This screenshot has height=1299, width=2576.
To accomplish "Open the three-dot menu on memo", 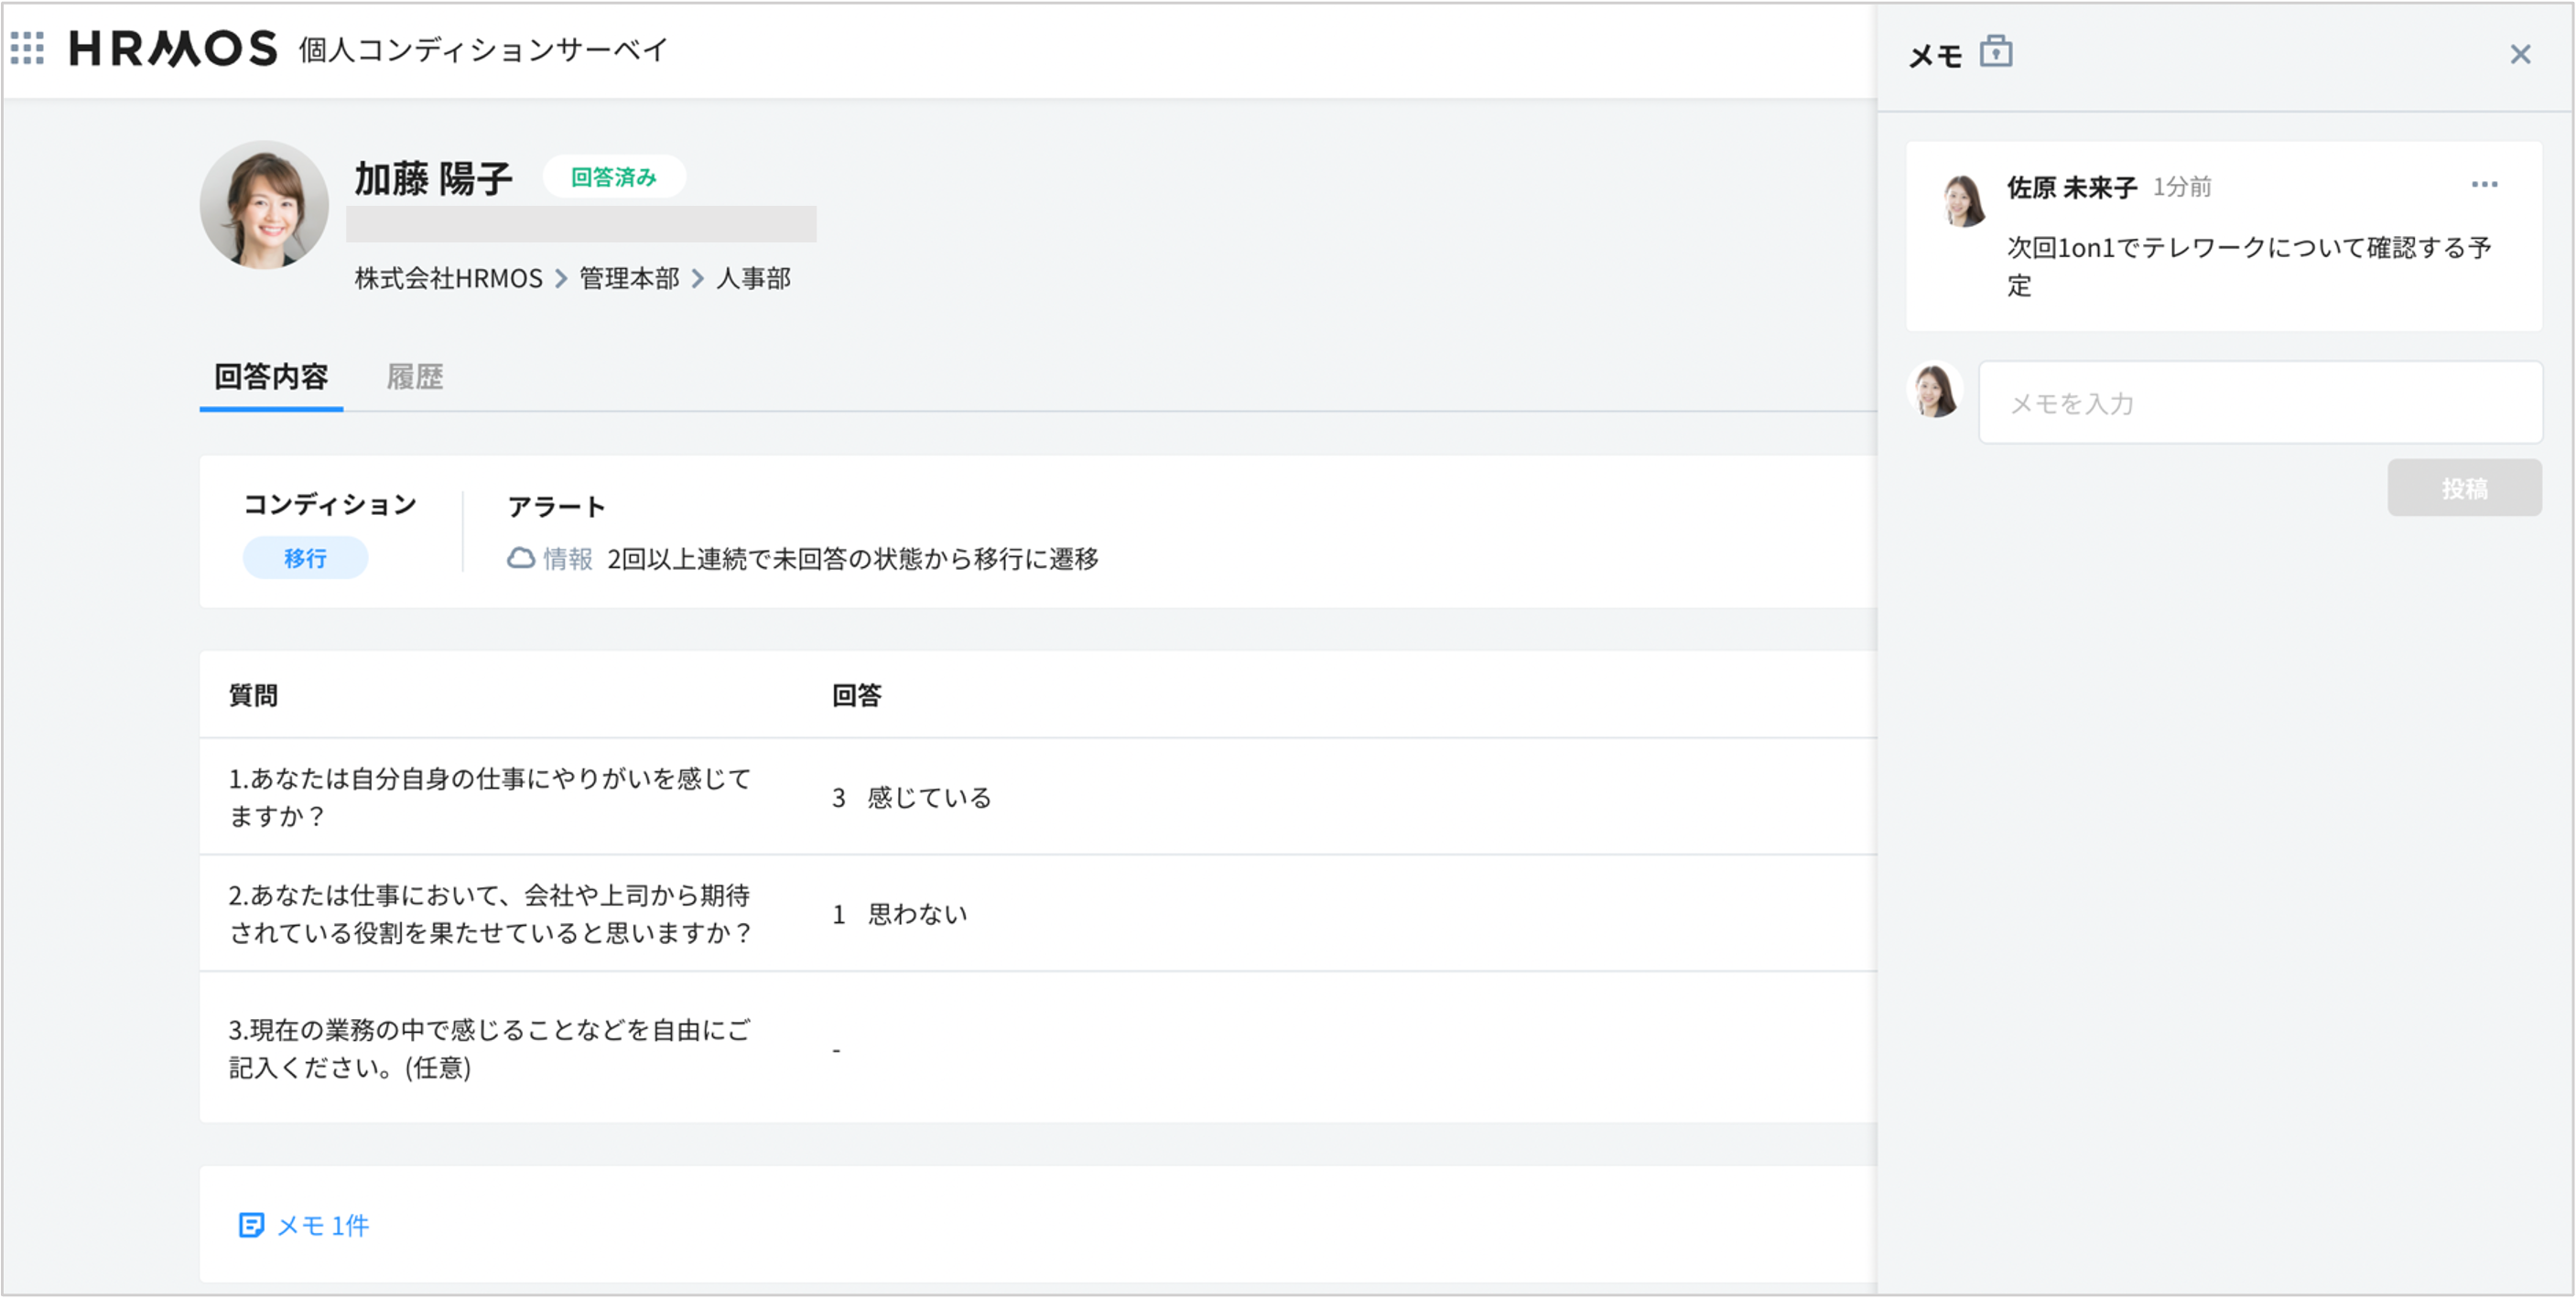I will tap(2484, 185).
